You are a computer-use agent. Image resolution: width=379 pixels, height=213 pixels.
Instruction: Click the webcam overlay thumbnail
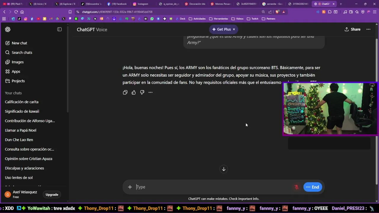click(x=330, y=109)
